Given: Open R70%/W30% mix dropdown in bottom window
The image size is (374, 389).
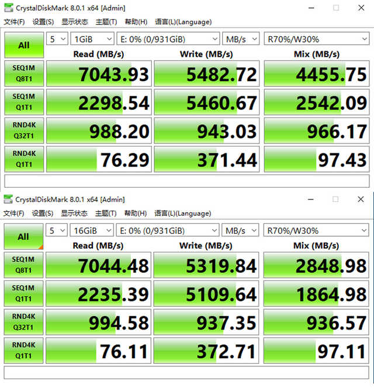Looking at the screenshot, I should click(x=316, y=230).
